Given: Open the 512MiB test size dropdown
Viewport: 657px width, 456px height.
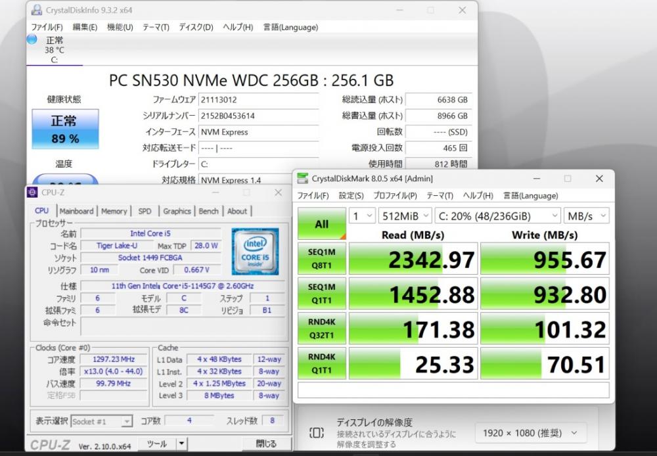Looking at the screenshot, I should pos(405,216).
